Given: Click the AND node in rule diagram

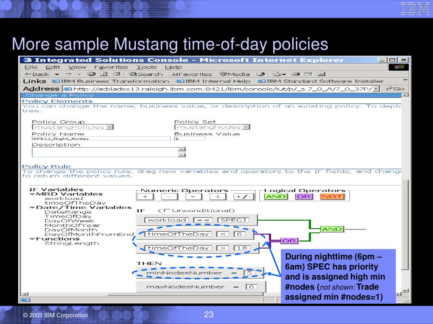Looking at the screenshot, I should pyautogui.click(x=332, y=229).
